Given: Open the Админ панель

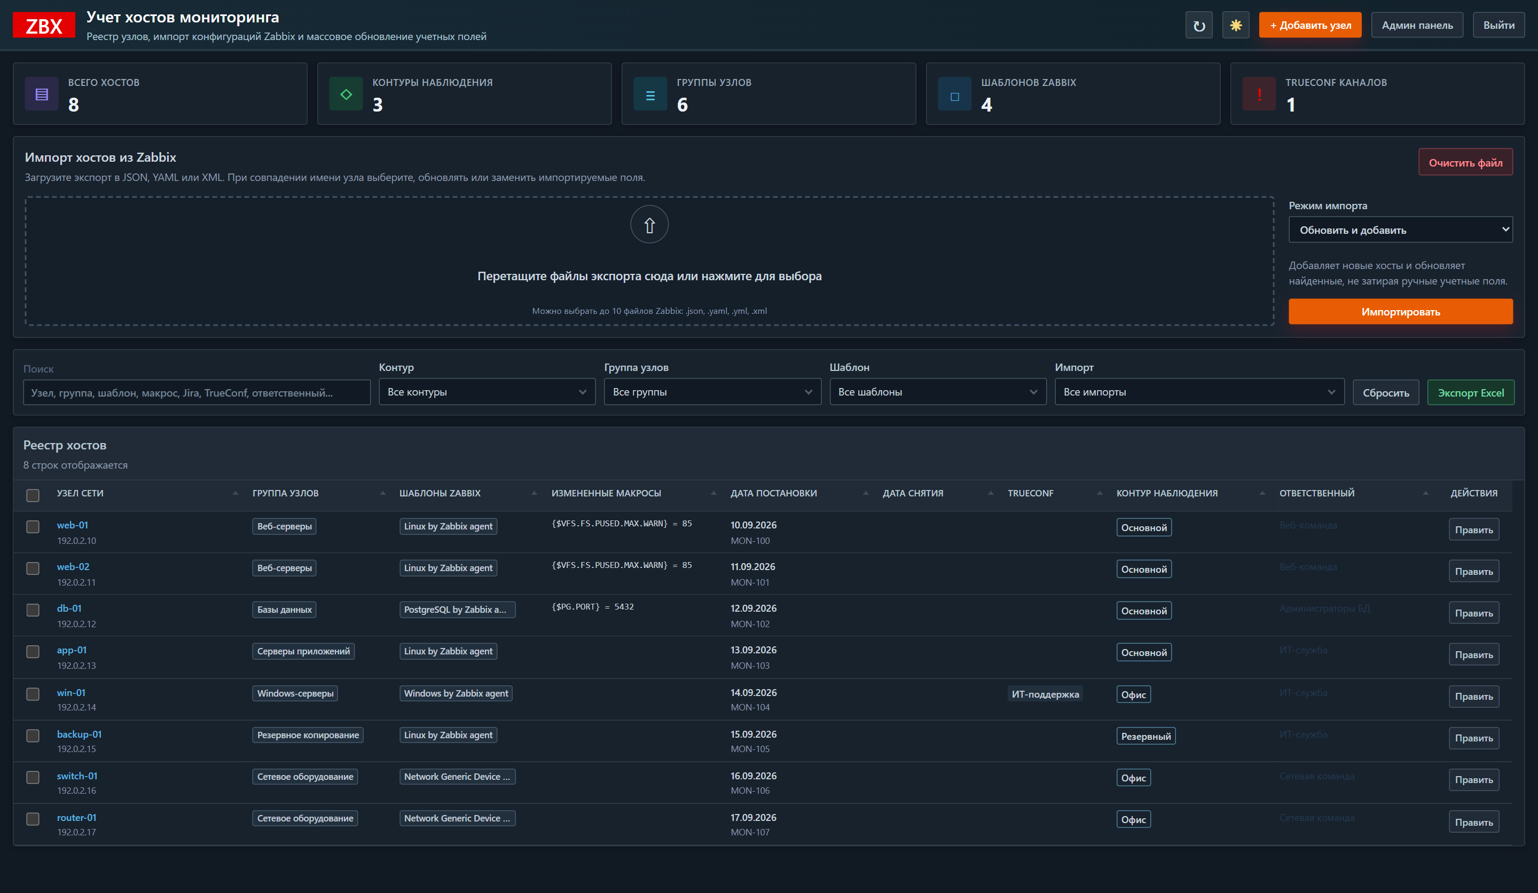Looking at the screenshot, I should 1417,25.
